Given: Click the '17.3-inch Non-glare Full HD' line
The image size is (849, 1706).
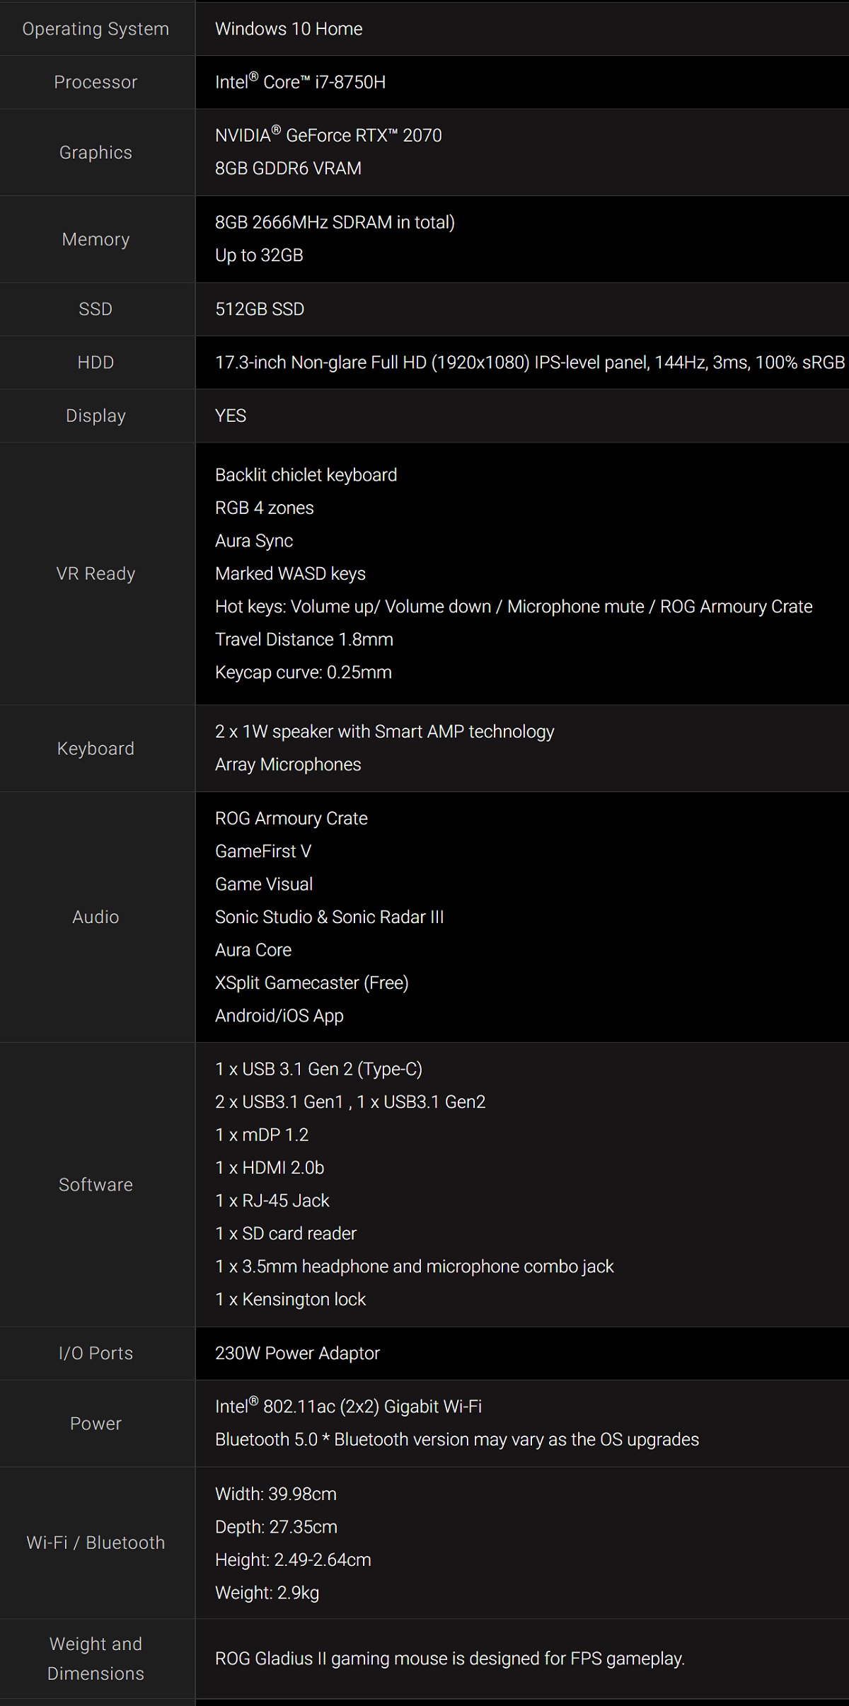Looking at the screenshot, I should (x=530, y=362).
